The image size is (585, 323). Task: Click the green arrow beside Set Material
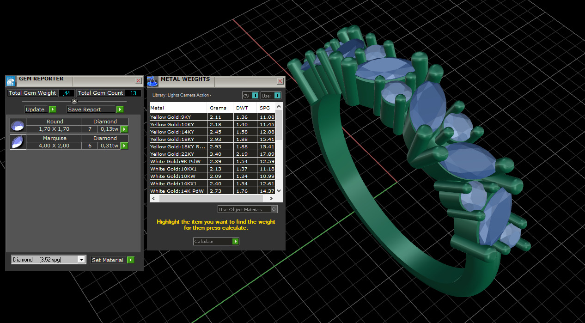pyautogui.click(x=130, y=260)
